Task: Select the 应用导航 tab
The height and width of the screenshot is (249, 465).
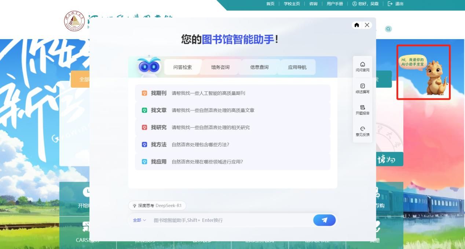Action: [x=297, y=67]
